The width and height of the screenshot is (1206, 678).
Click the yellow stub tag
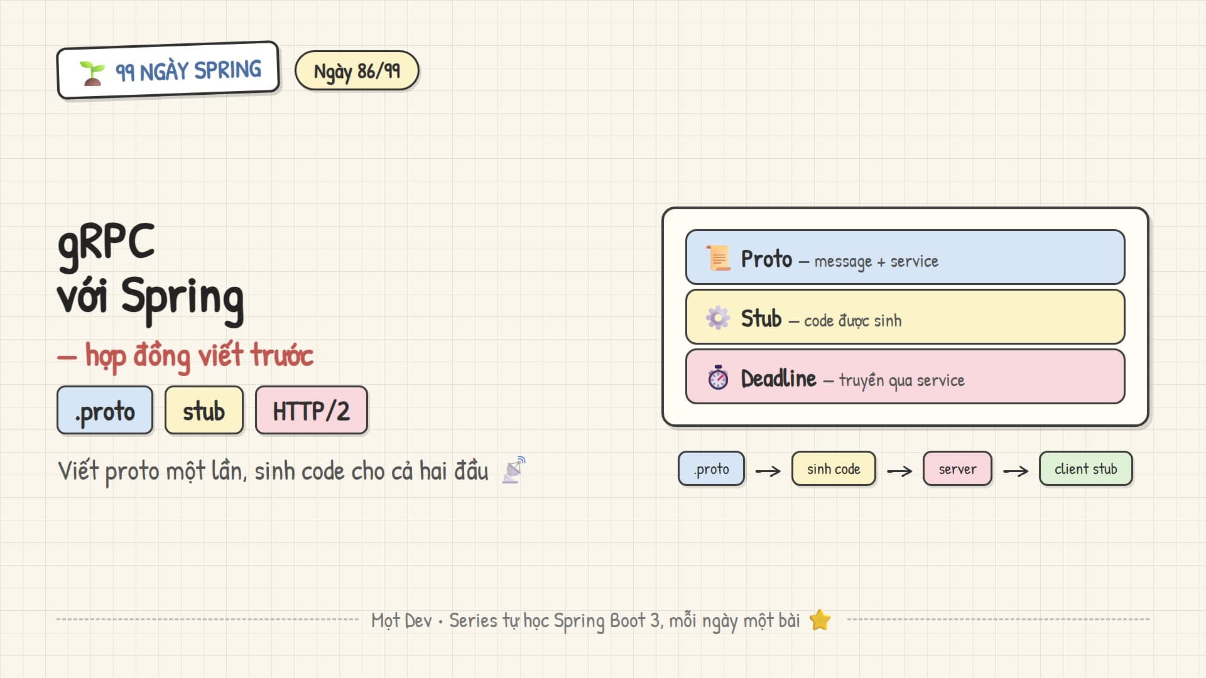pyautogui.click(x=204, y=410)
